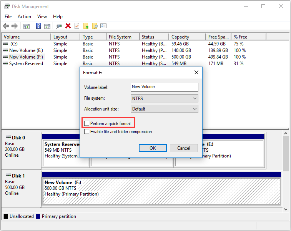The height and width of the screenshot is (231, 291).
Task: Toggle the show/hide console tree icon
Action: coord(27,26)
